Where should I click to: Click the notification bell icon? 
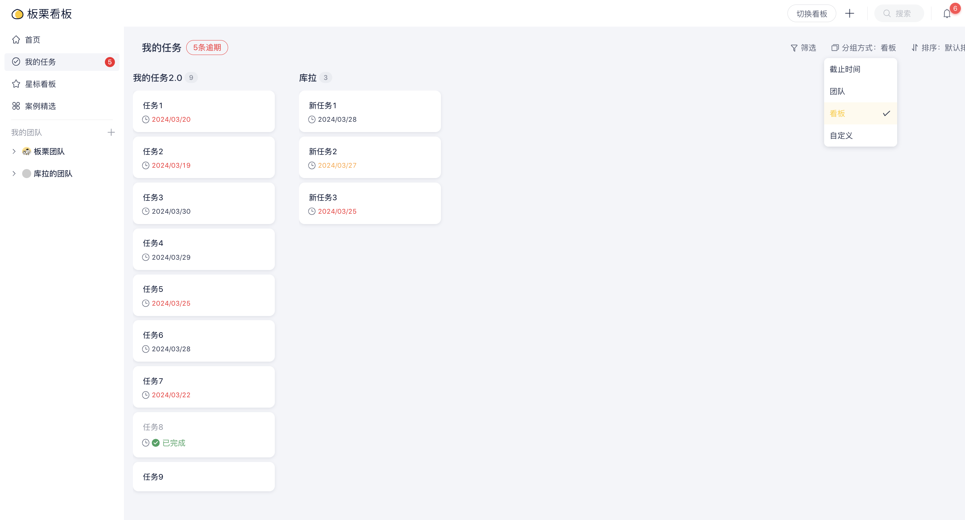(x=947, y=14)
